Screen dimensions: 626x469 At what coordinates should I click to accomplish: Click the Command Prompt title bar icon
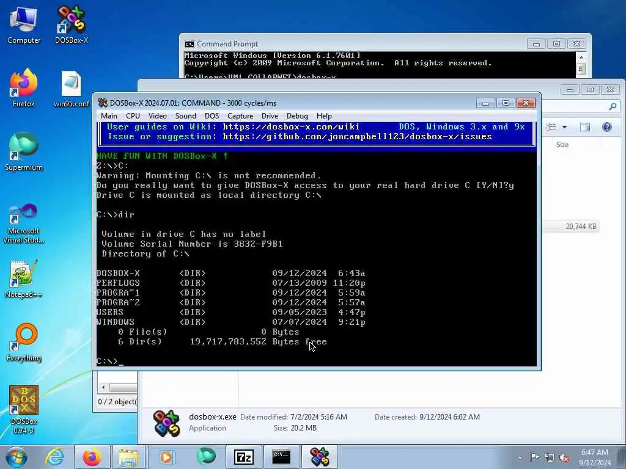pyautogui.click(x=190, y=44)
